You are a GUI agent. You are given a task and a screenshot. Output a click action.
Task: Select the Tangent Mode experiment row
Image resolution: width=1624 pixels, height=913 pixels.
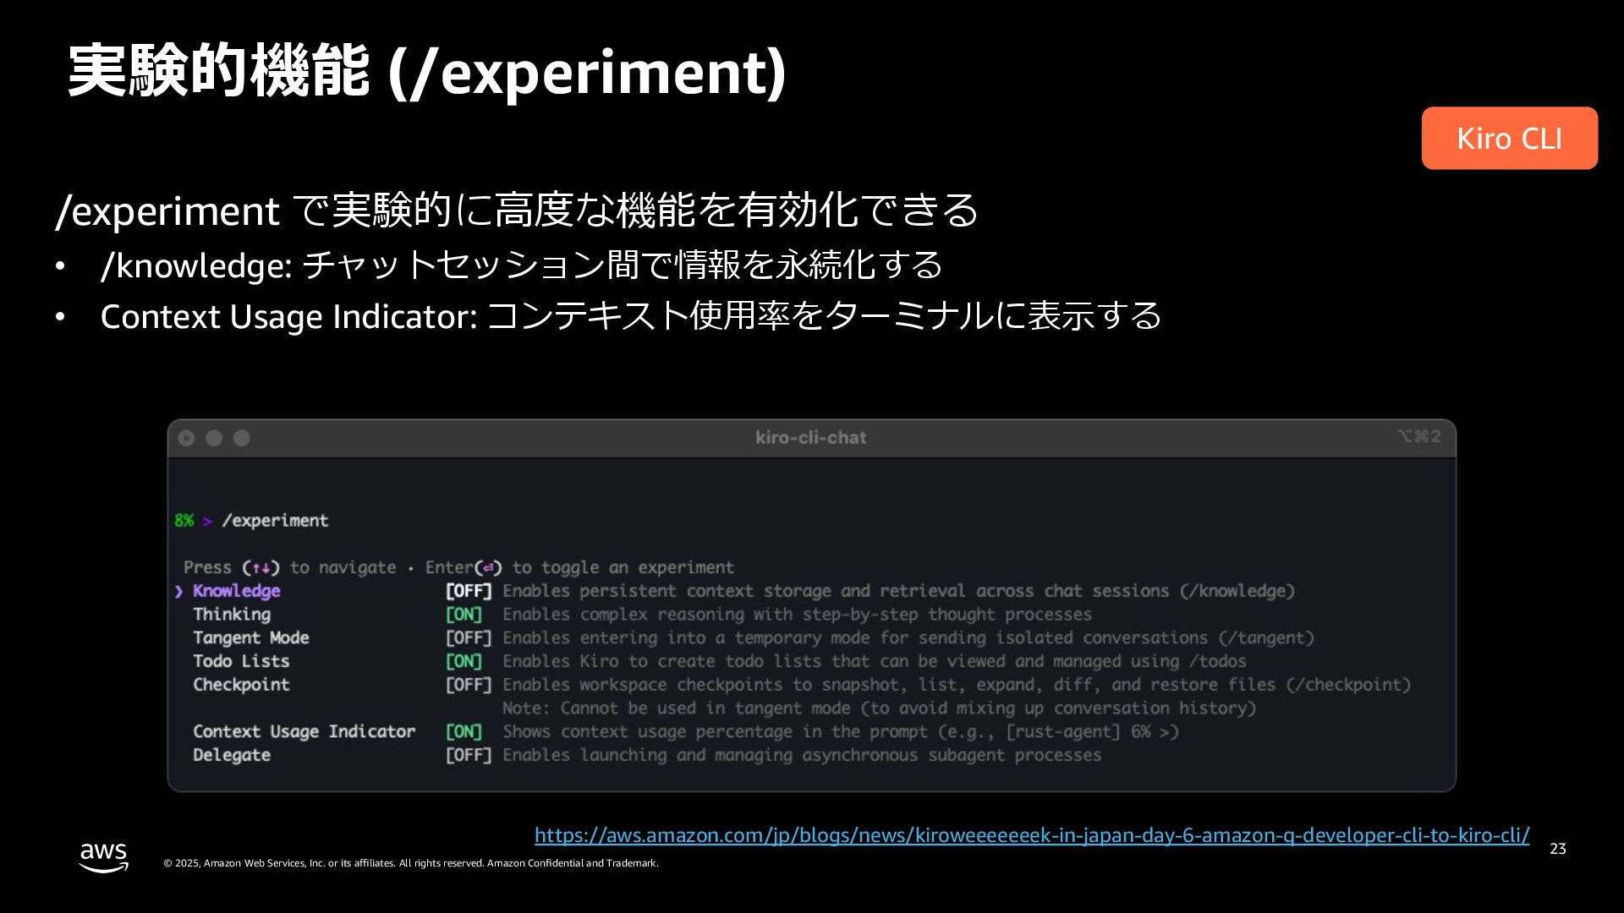click(250, 638)
